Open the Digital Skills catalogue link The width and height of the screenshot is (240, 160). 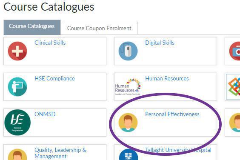160,43
